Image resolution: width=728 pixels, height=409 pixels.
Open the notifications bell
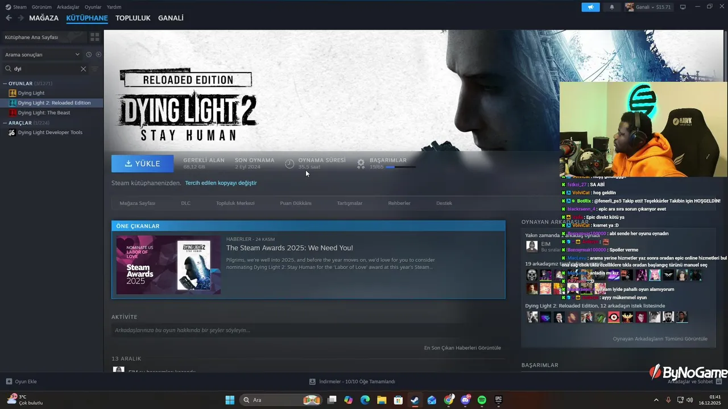[612, 7]
